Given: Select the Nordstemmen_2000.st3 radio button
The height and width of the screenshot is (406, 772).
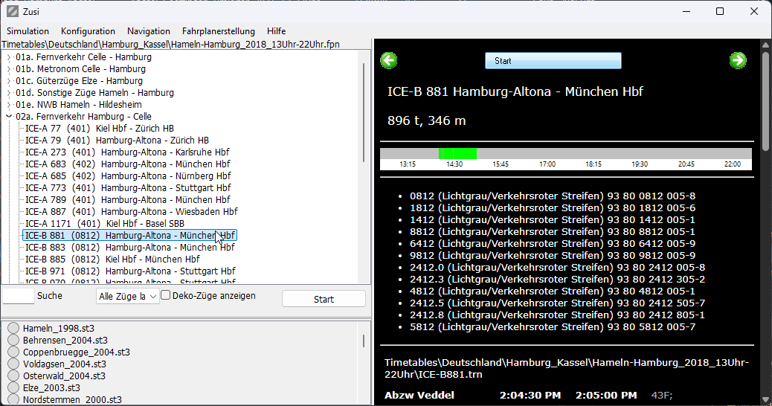Looking at the screenshot, I should [x=13, y=399].
